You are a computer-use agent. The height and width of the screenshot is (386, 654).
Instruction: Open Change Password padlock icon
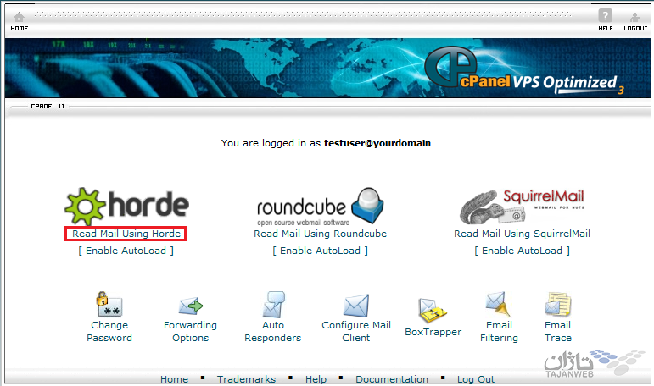(x=109, y=304)
